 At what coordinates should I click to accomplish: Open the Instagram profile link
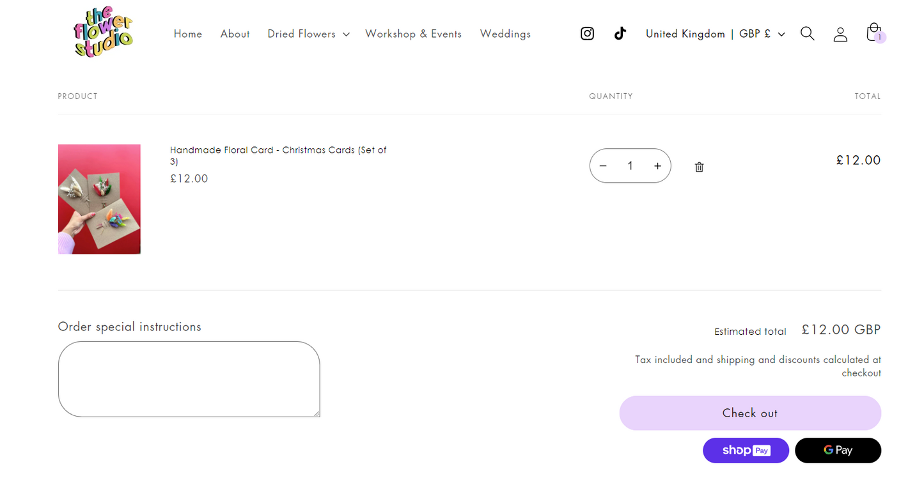click(587, 34)
